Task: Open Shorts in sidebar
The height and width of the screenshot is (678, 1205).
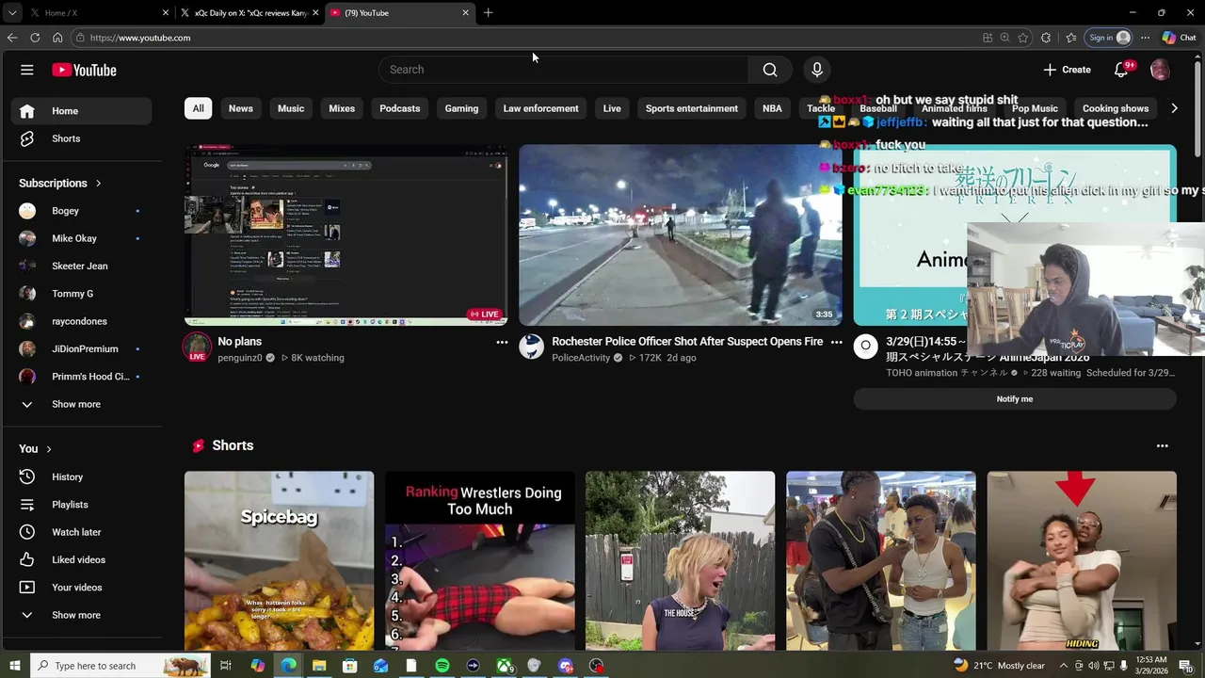Action: pyautogui.click(x=81, y=138)
